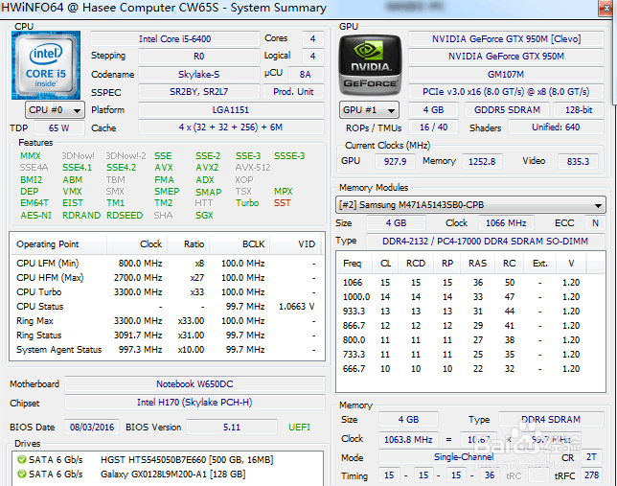617x486 pixels.
Task: Click the 128-bit memory bus field
Action: 579,110
